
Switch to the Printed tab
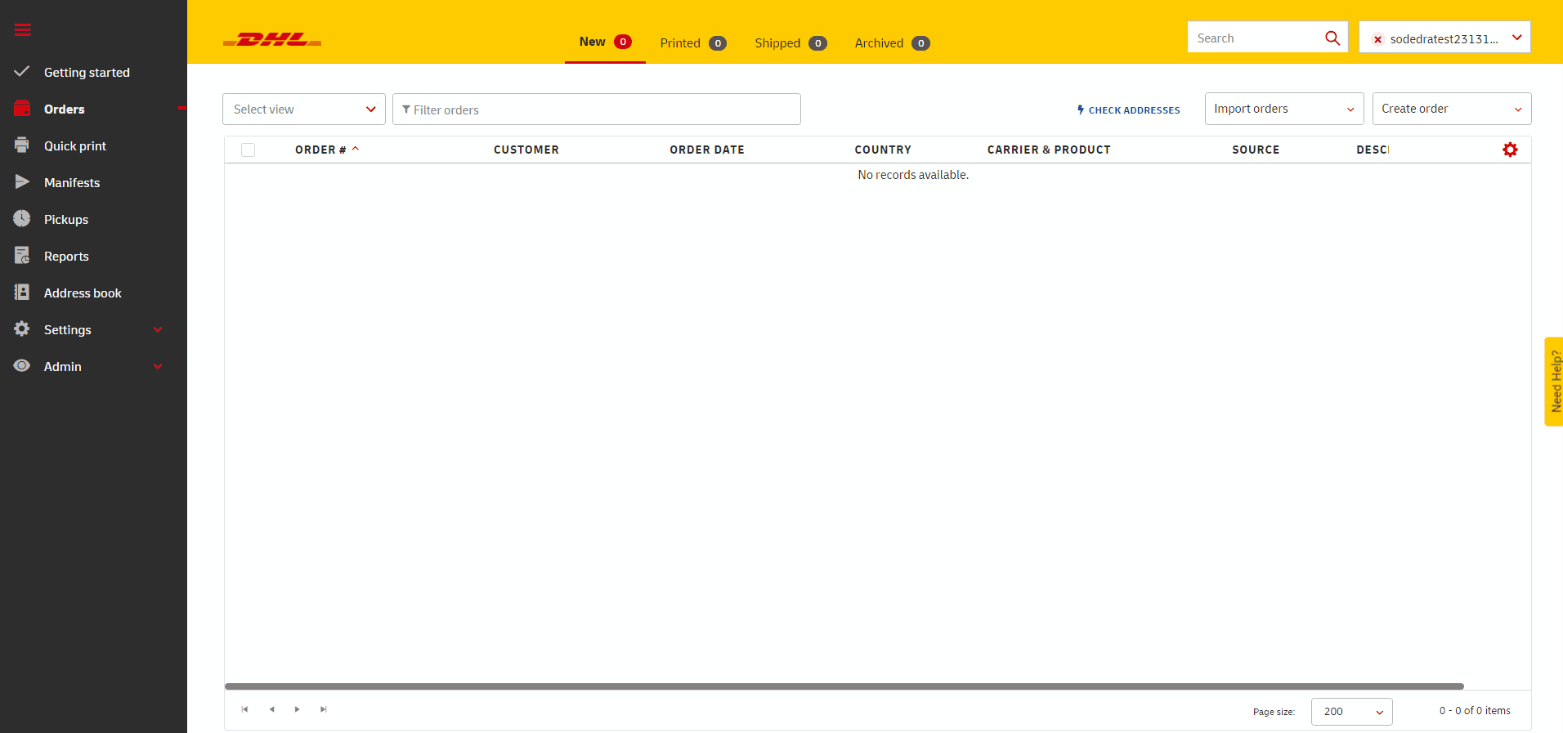pyautogui.click(x=693, y=42)
